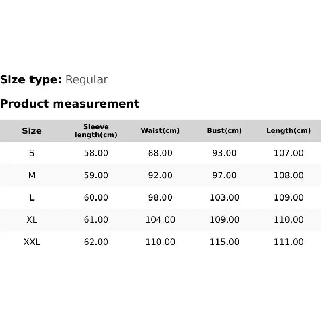Click the "Regular" size type value

pos(86,80)
